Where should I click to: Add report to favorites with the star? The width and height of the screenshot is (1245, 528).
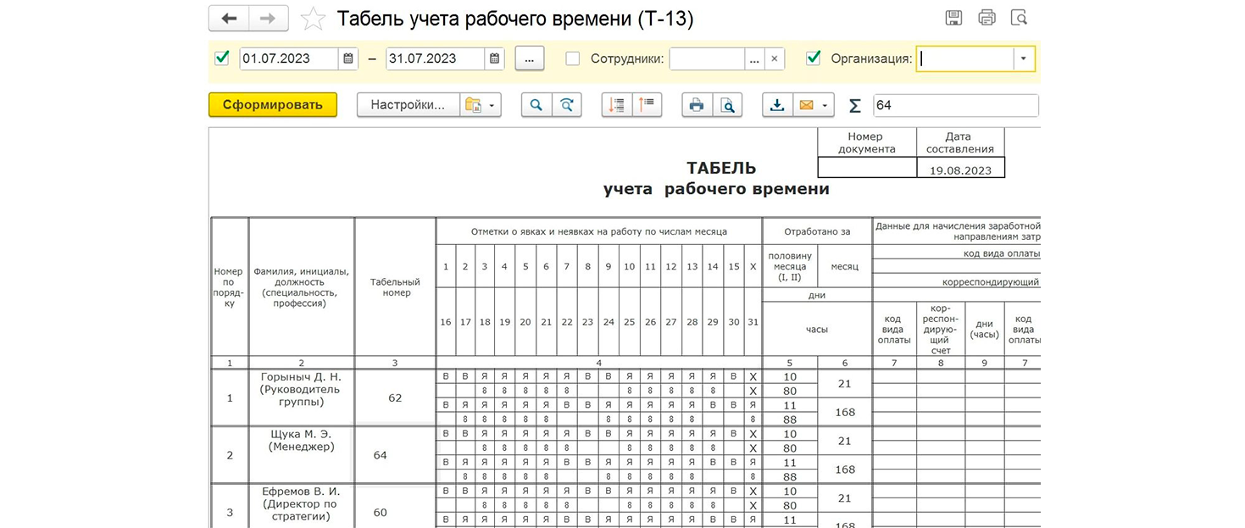pyautogui.click(x=313, y=19)
